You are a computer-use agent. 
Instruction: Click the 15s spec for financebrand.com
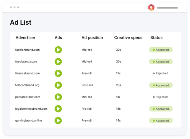click(118, 73)
